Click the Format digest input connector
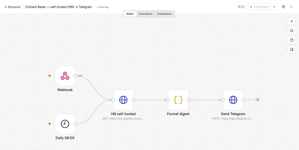299x150 pixels. coord(168,100)
